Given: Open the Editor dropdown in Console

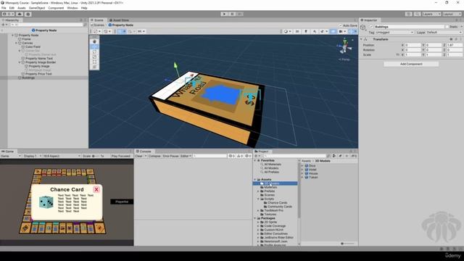Looking at the screenshot, I should point(186,156).
